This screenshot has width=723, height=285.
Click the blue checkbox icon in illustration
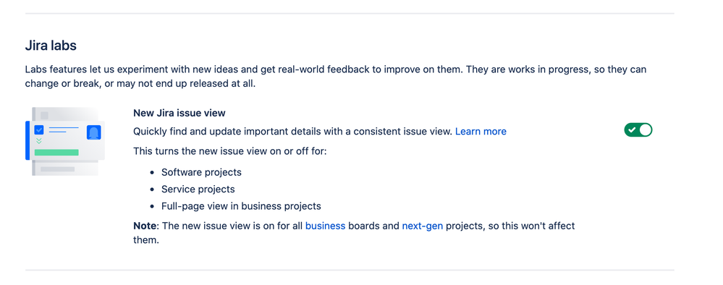tap(39, 130)
